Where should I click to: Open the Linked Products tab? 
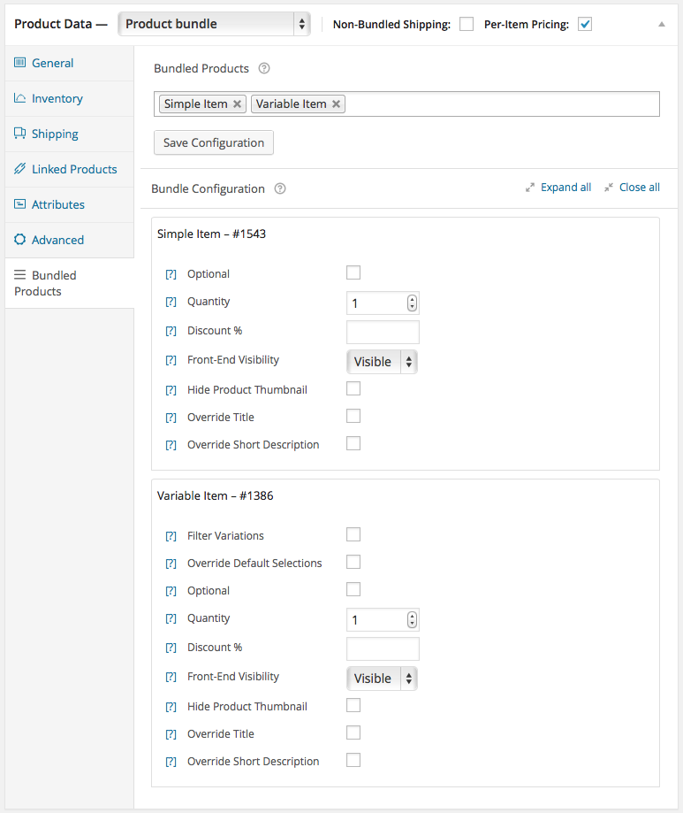73,170
